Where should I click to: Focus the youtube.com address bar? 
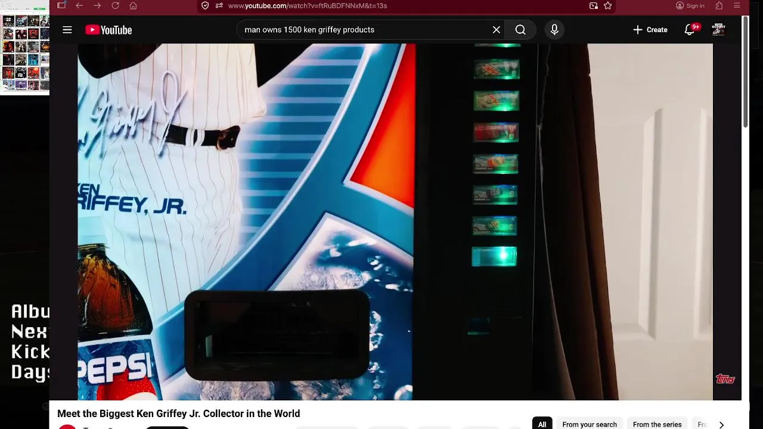(x=405, y=5)
